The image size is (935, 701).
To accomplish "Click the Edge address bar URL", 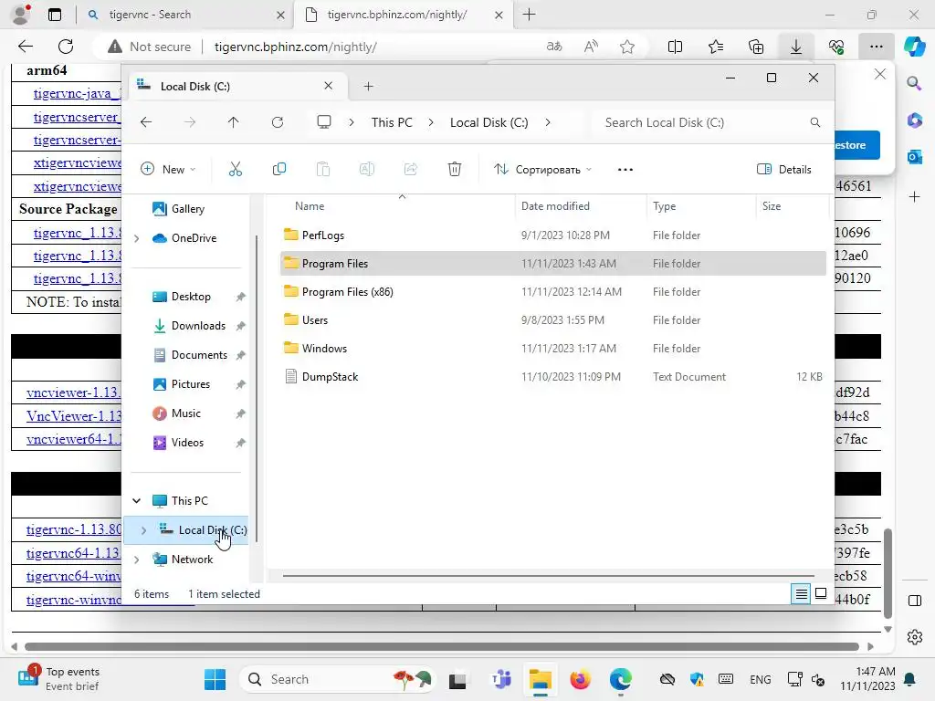I will coord(295,47).
